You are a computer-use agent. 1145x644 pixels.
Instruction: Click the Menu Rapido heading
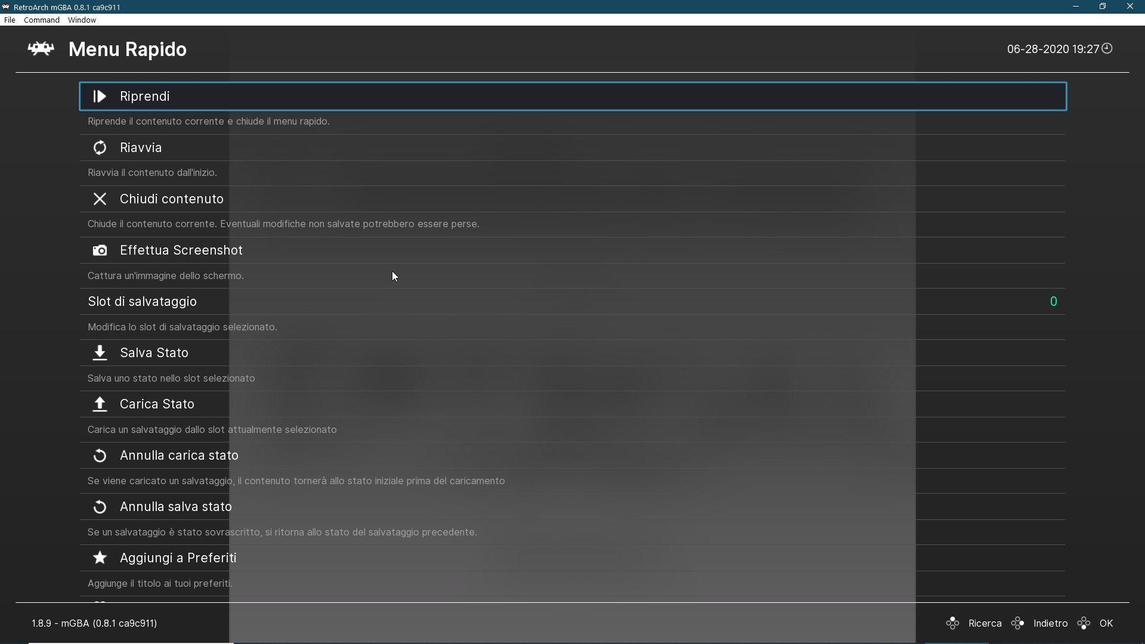tap(128, 49)
